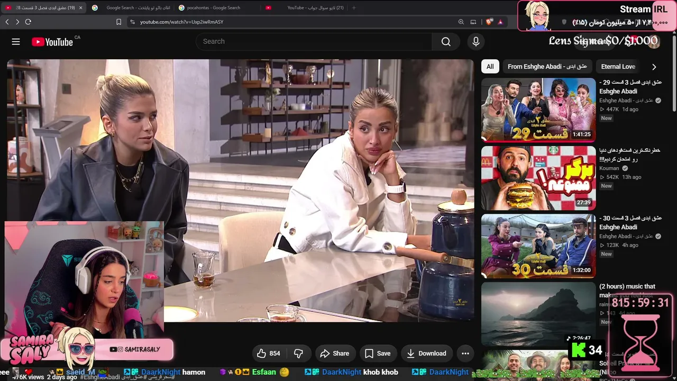Screen dimensions: 677x381
Task: Click the '123K' view count text
Action: [x=612, y=245]
